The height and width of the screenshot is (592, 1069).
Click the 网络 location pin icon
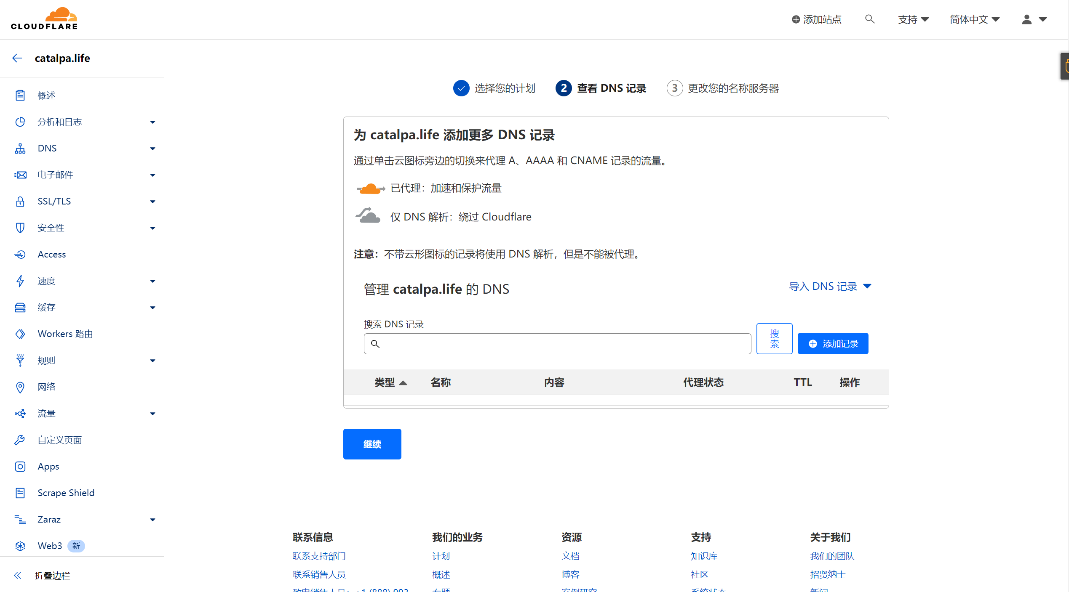pos(20,387)
